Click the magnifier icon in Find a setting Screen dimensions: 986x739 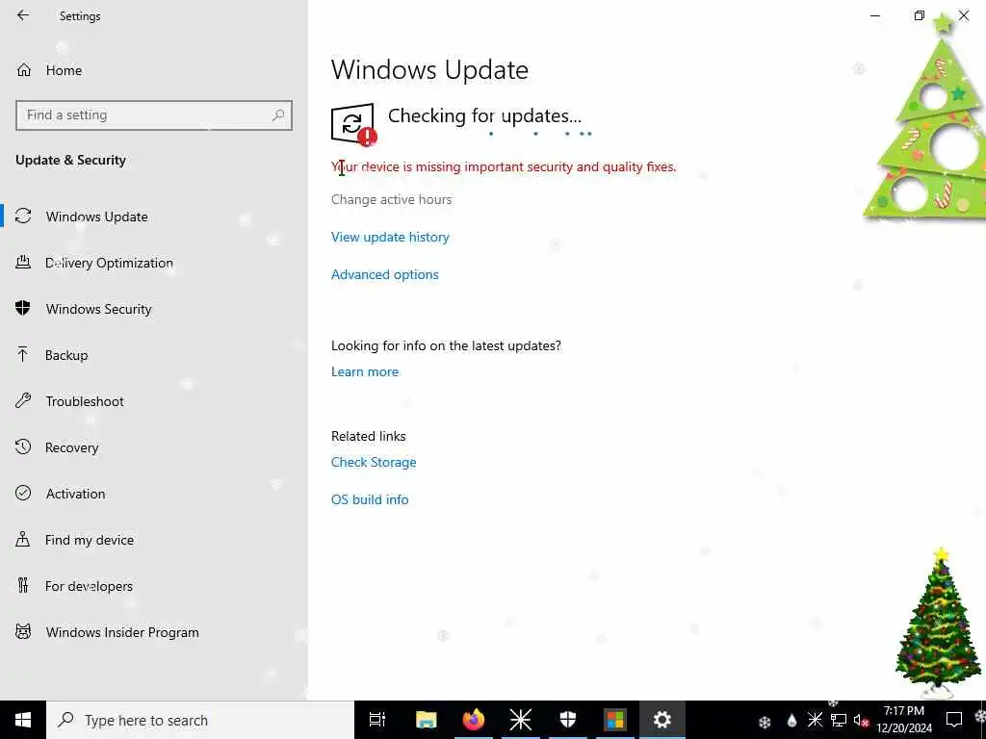point(278,115)
